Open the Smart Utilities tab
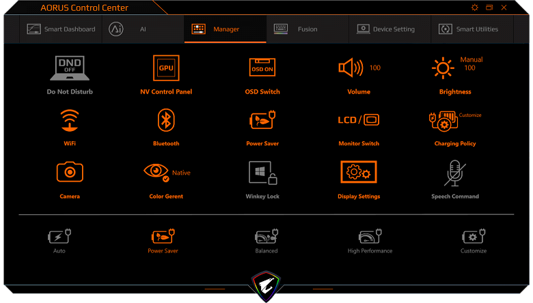Screen dimensions: 533x303 472,29
